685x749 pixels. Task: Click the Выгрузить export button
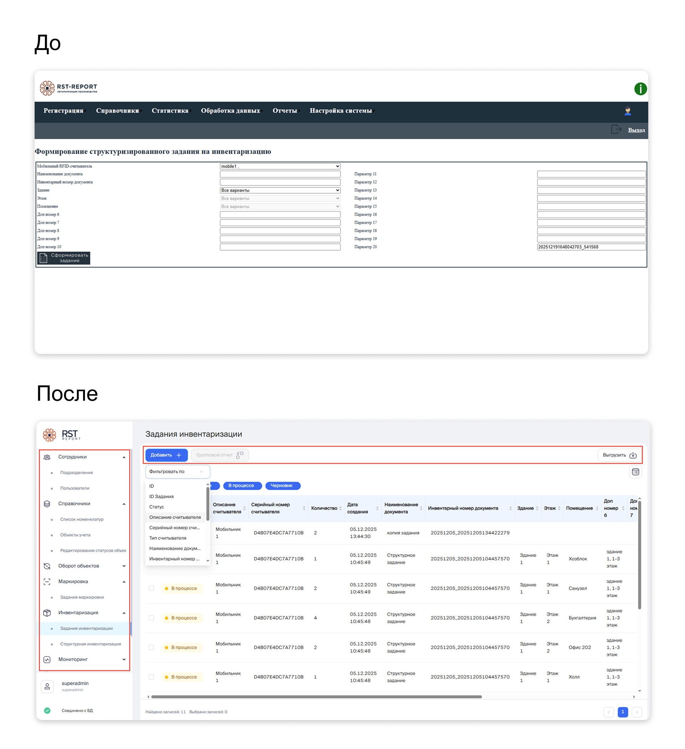(619, 455)
